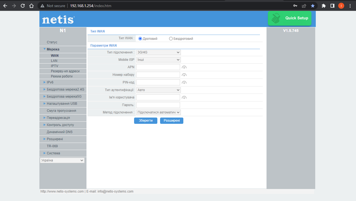This screenshot has width=356, height=201.
Task: Click the help icon beside Номер набору field
Action: pyautogui.click(x=184, y=75)
